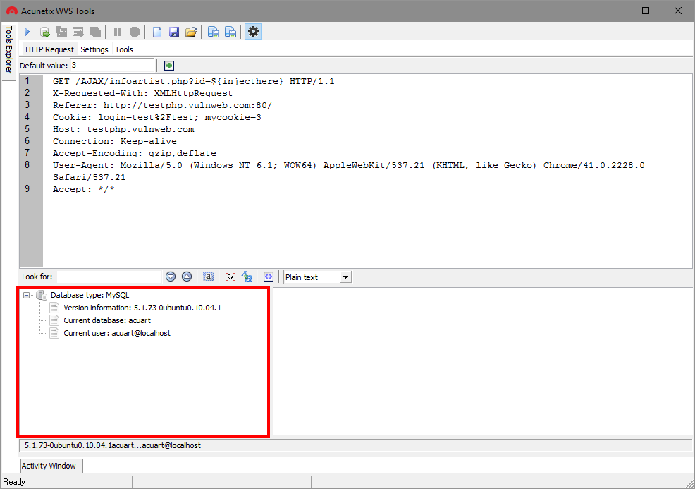695x489 pixels.
Task: Minimize the Acunetix WVS Tools window
Action: click(614, 11)
